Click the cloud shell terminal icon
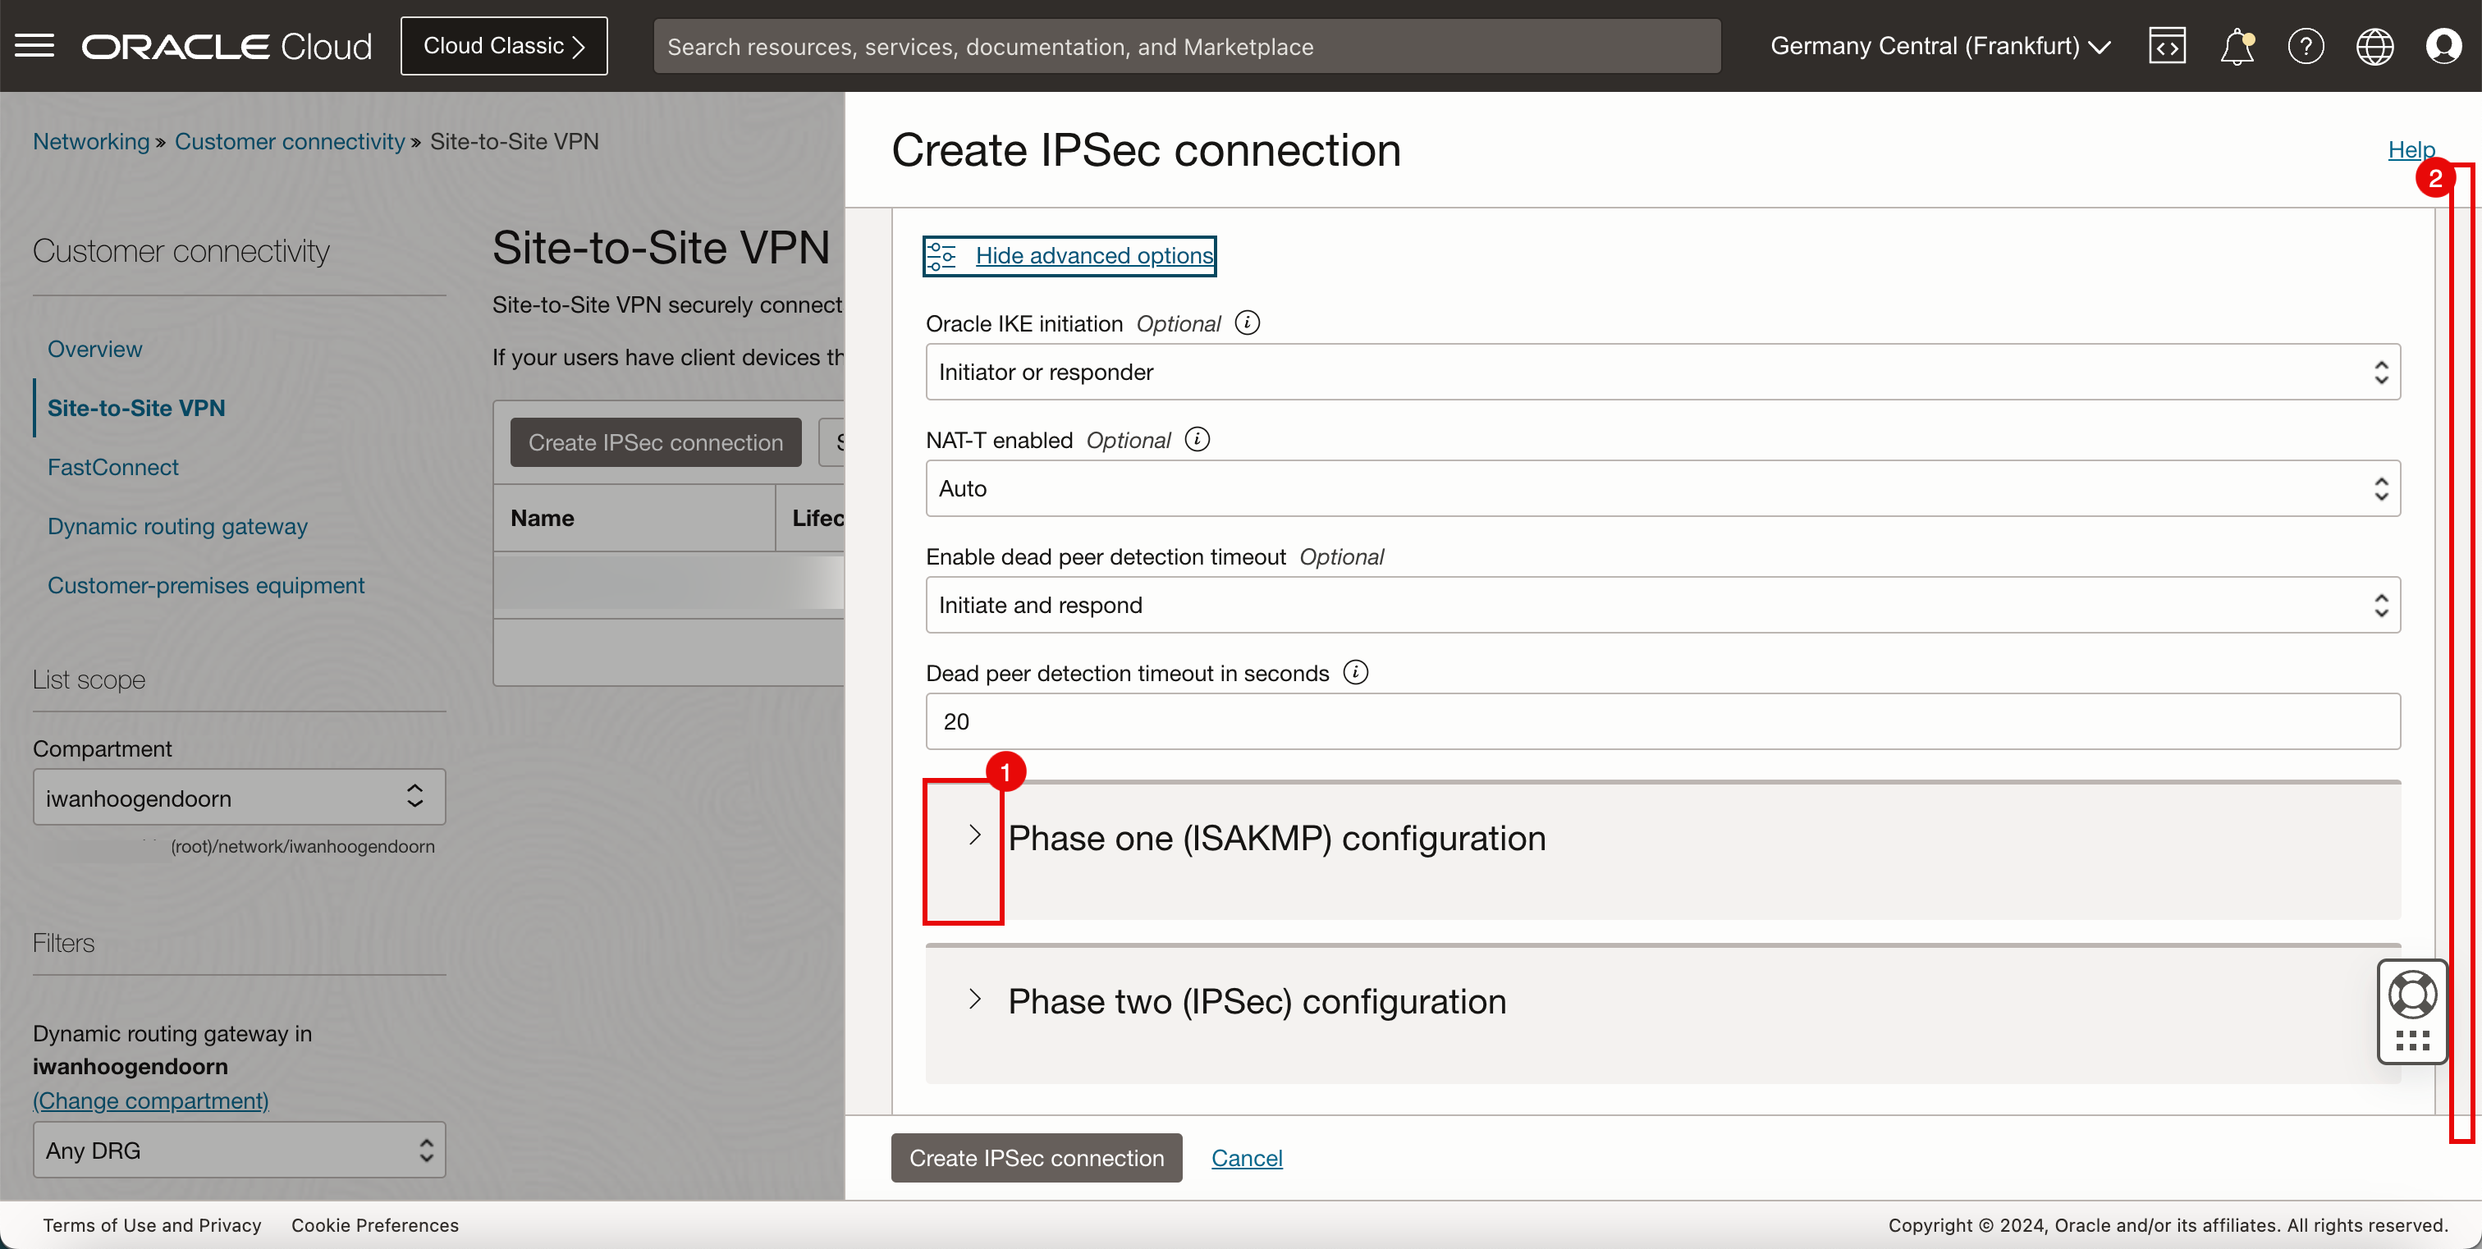This screenshot has width=2482, height=1249. [x=2168, y=46]
